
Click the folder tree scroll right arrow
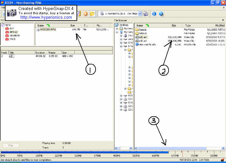[x=131, y=148]
